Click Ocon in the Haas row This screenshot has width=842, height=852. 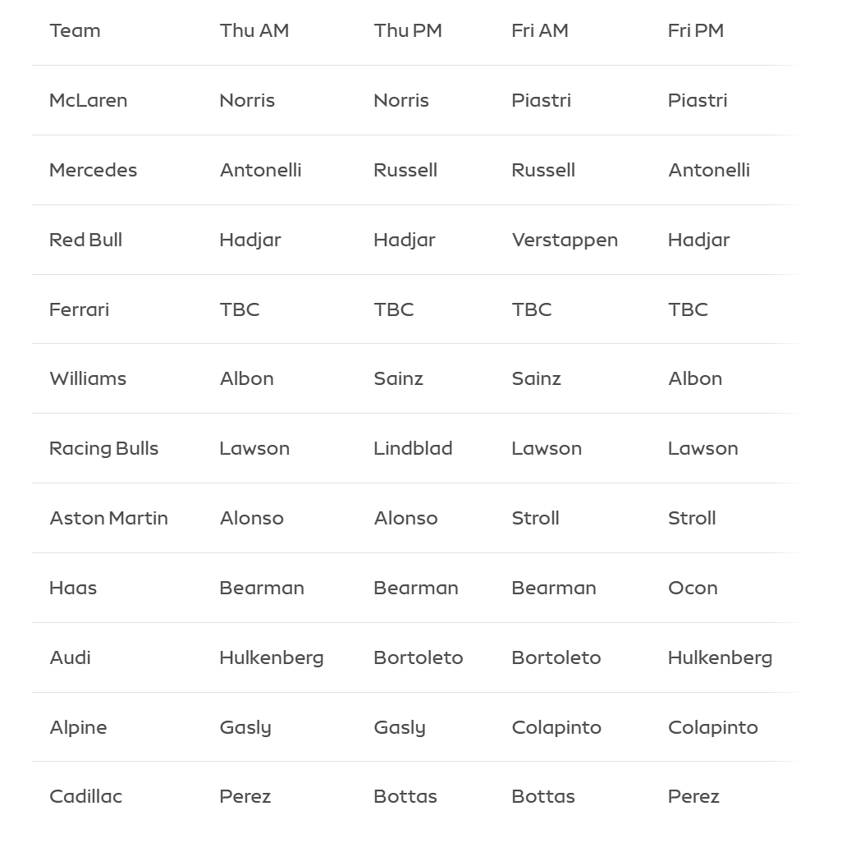click(693, 588)
